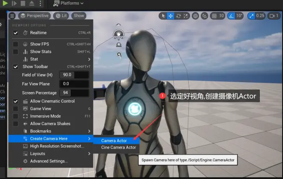
Task: Toggle rotation snap angle icon
Action: tap(232, 16)
